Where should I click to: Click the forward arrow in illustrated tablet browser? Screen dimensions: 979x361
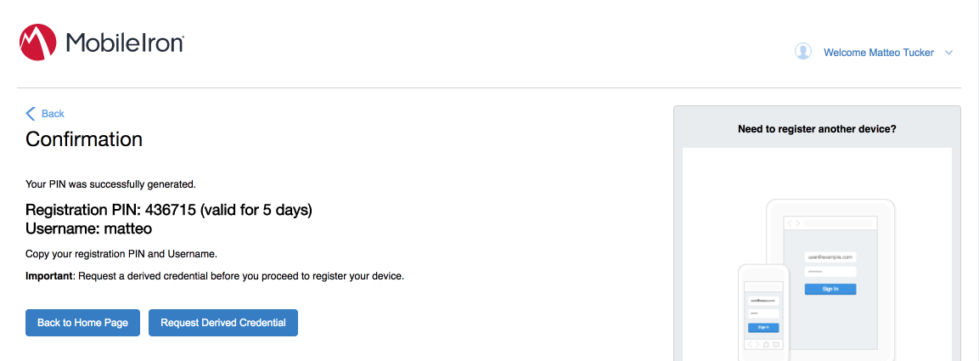pyautogui.click(x=798, y=223)
